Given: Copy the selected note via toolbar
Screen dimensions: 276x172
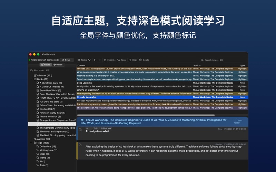Looking at the screenshot, I should 133,60.
